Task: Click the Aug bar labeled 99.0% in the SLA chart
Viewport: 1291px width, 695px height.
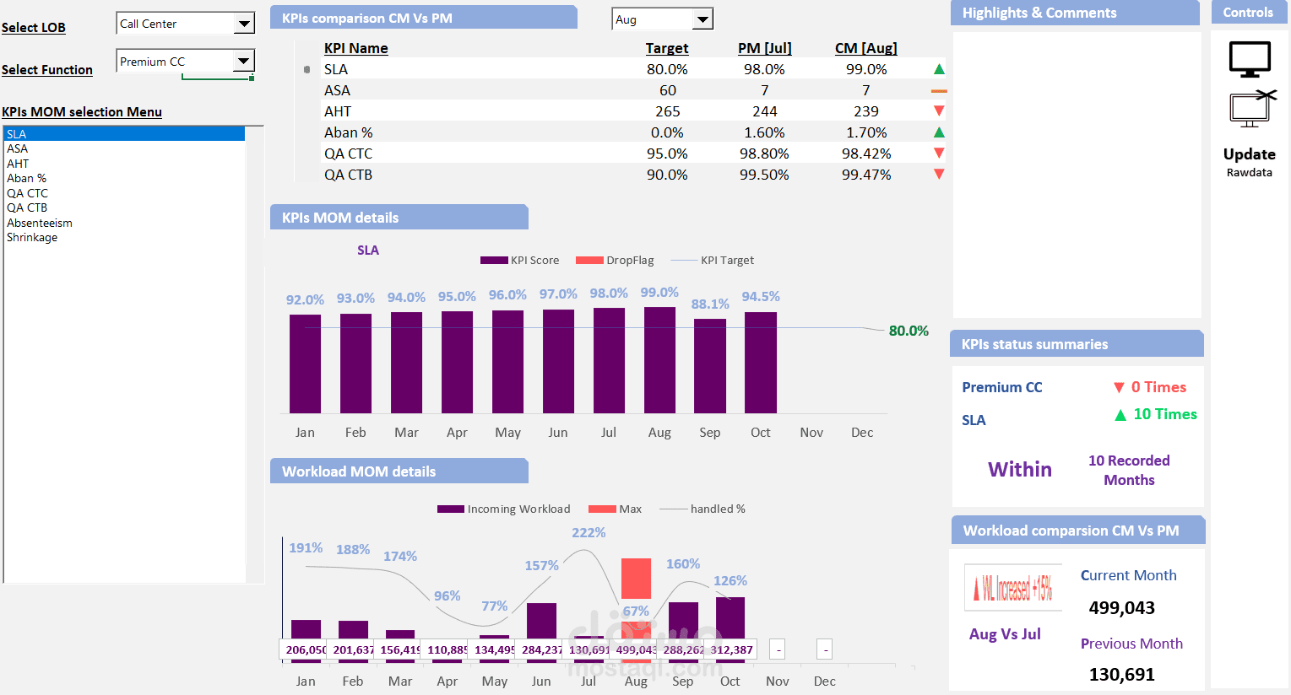Action: point(659,360)
